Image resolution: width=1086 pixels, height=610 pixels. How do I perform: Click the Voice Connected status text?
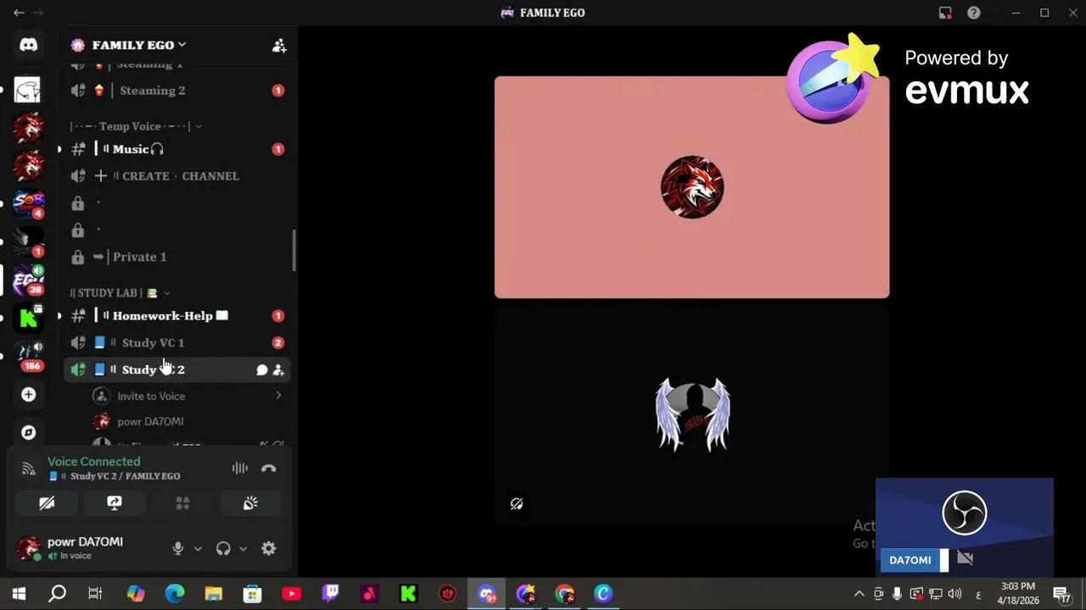tap(94, 462)
